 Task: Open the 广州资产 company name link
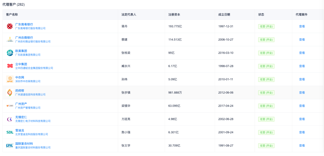tap(22, 104)
